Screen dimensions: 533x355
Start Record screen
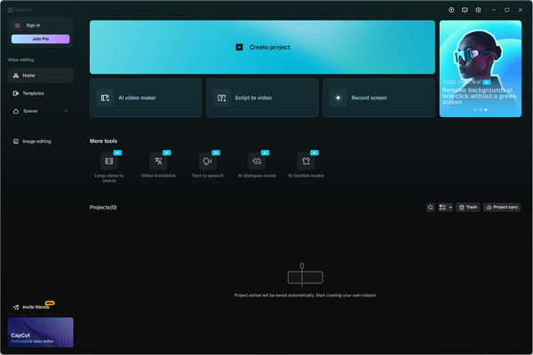click(x=378, y=98)
